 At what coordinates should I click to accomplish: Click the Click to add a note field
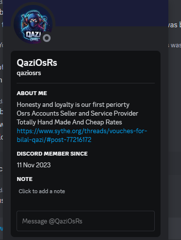(42, 191)
